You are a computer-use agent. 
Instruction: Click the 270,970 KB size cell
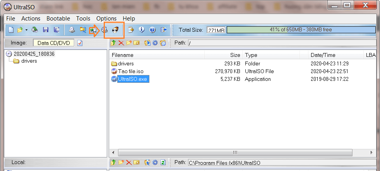pos(228,71)
